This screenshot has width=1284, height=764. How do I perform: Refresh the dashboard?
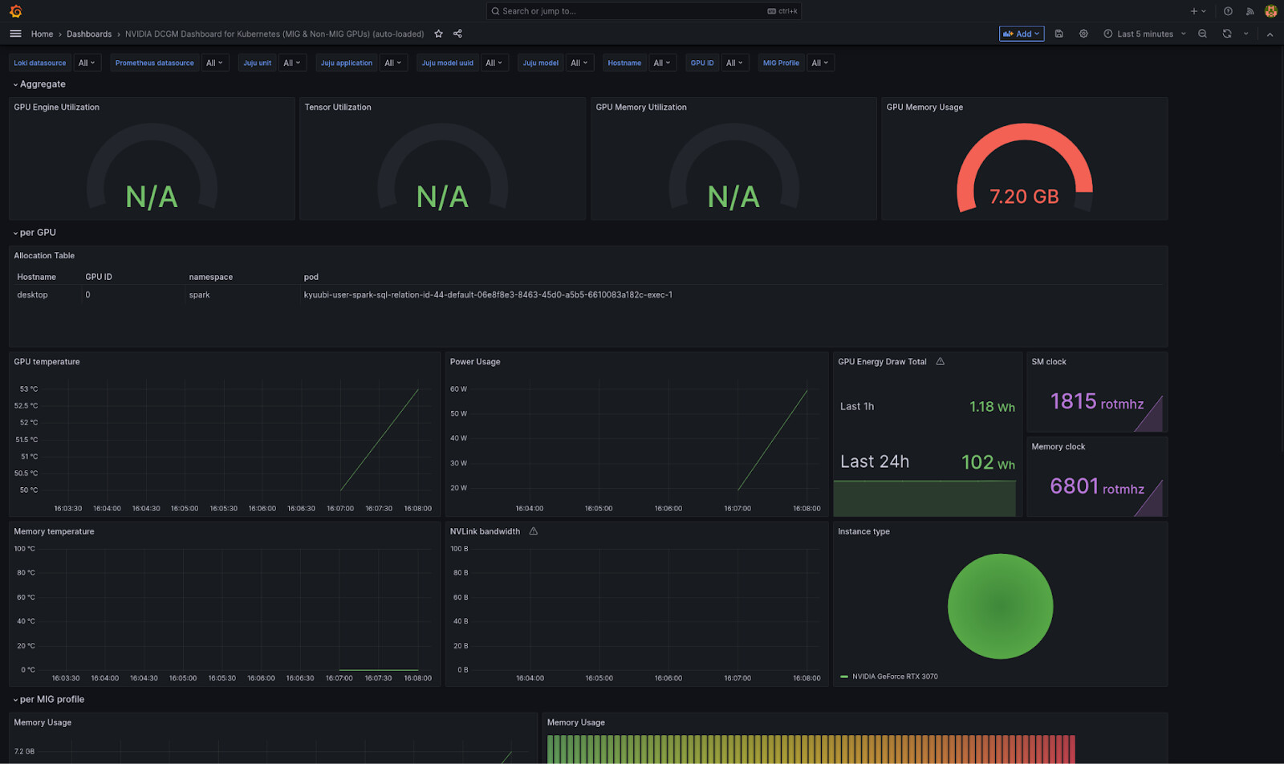[1226, 34]
